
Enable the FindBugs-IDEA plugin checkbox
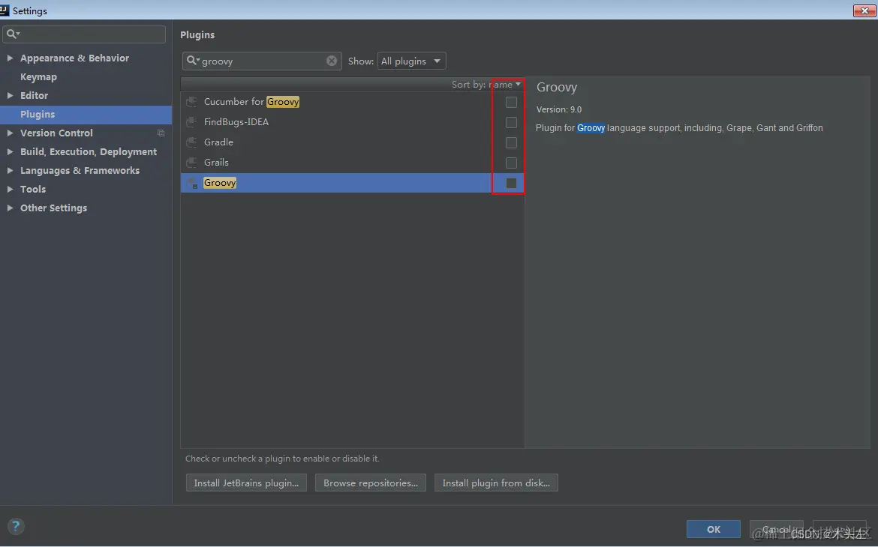(511, 122)
